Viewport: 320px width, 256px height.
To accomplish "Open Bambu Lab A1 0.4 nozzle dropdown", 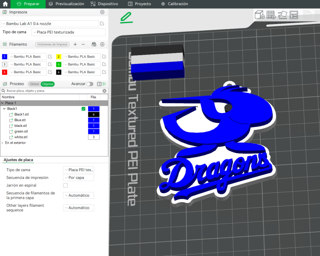I will pos(50,24).
